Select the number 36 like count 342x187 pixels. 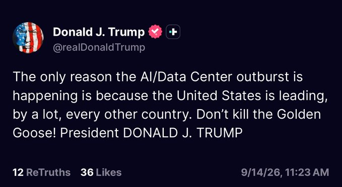pos(87,172)
